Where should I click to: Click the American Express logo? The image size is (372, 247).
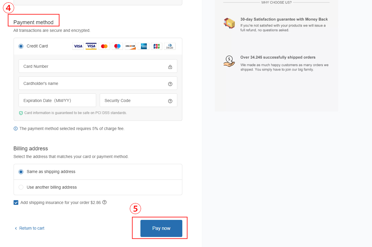pos(143,46)
